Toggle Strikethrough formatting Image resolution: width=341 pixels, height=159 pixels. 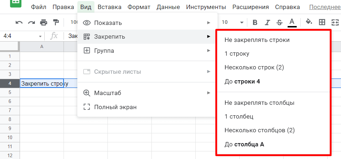(280, 22)
